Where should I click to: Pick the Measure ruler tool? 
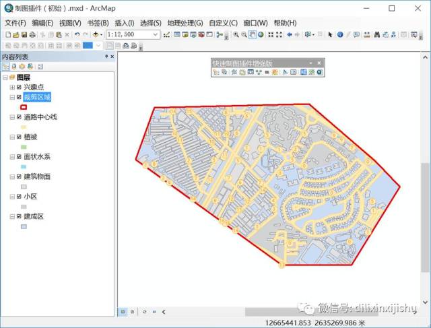point(366,34)
